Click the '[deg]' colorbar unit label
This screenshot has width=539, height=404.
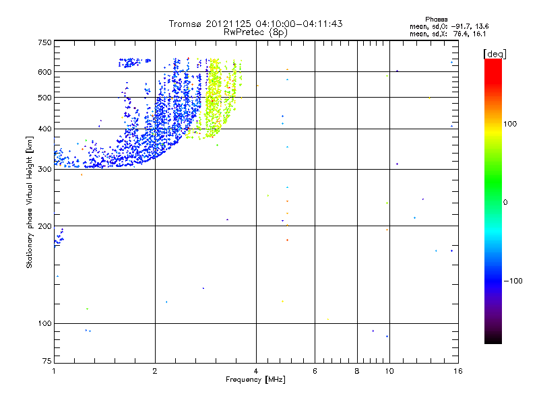[x=495, y=54]
